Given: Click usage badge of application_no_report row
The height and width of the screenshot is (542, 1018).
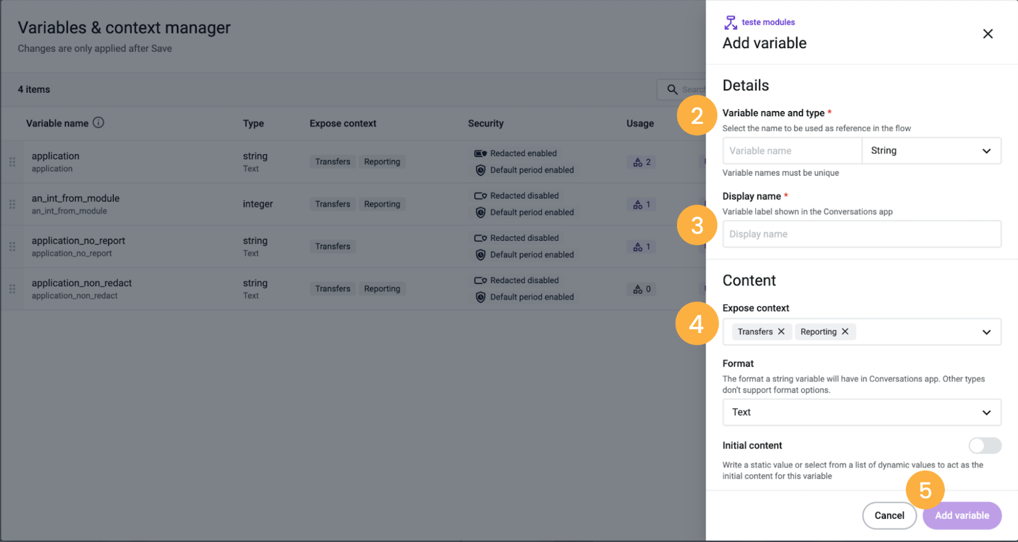Looking at the screenshot, I should tap(641, 247).
